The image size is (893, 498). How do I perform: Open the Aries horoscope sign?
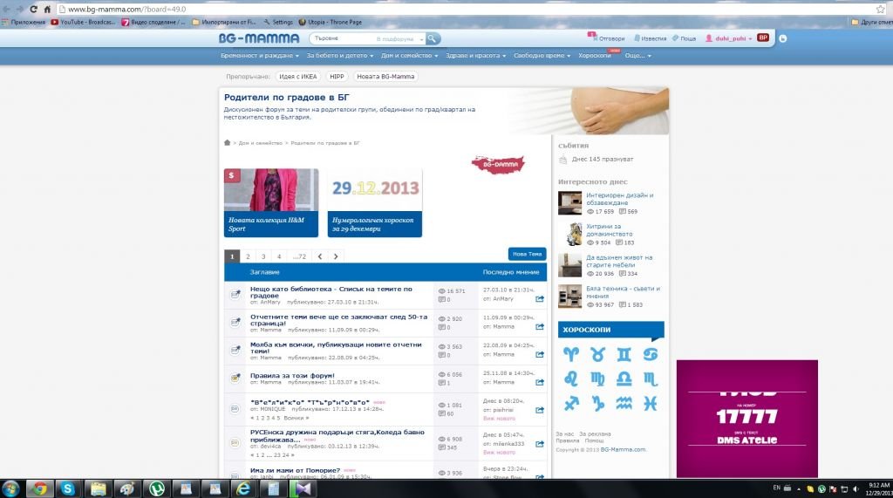tap(570, 354)
